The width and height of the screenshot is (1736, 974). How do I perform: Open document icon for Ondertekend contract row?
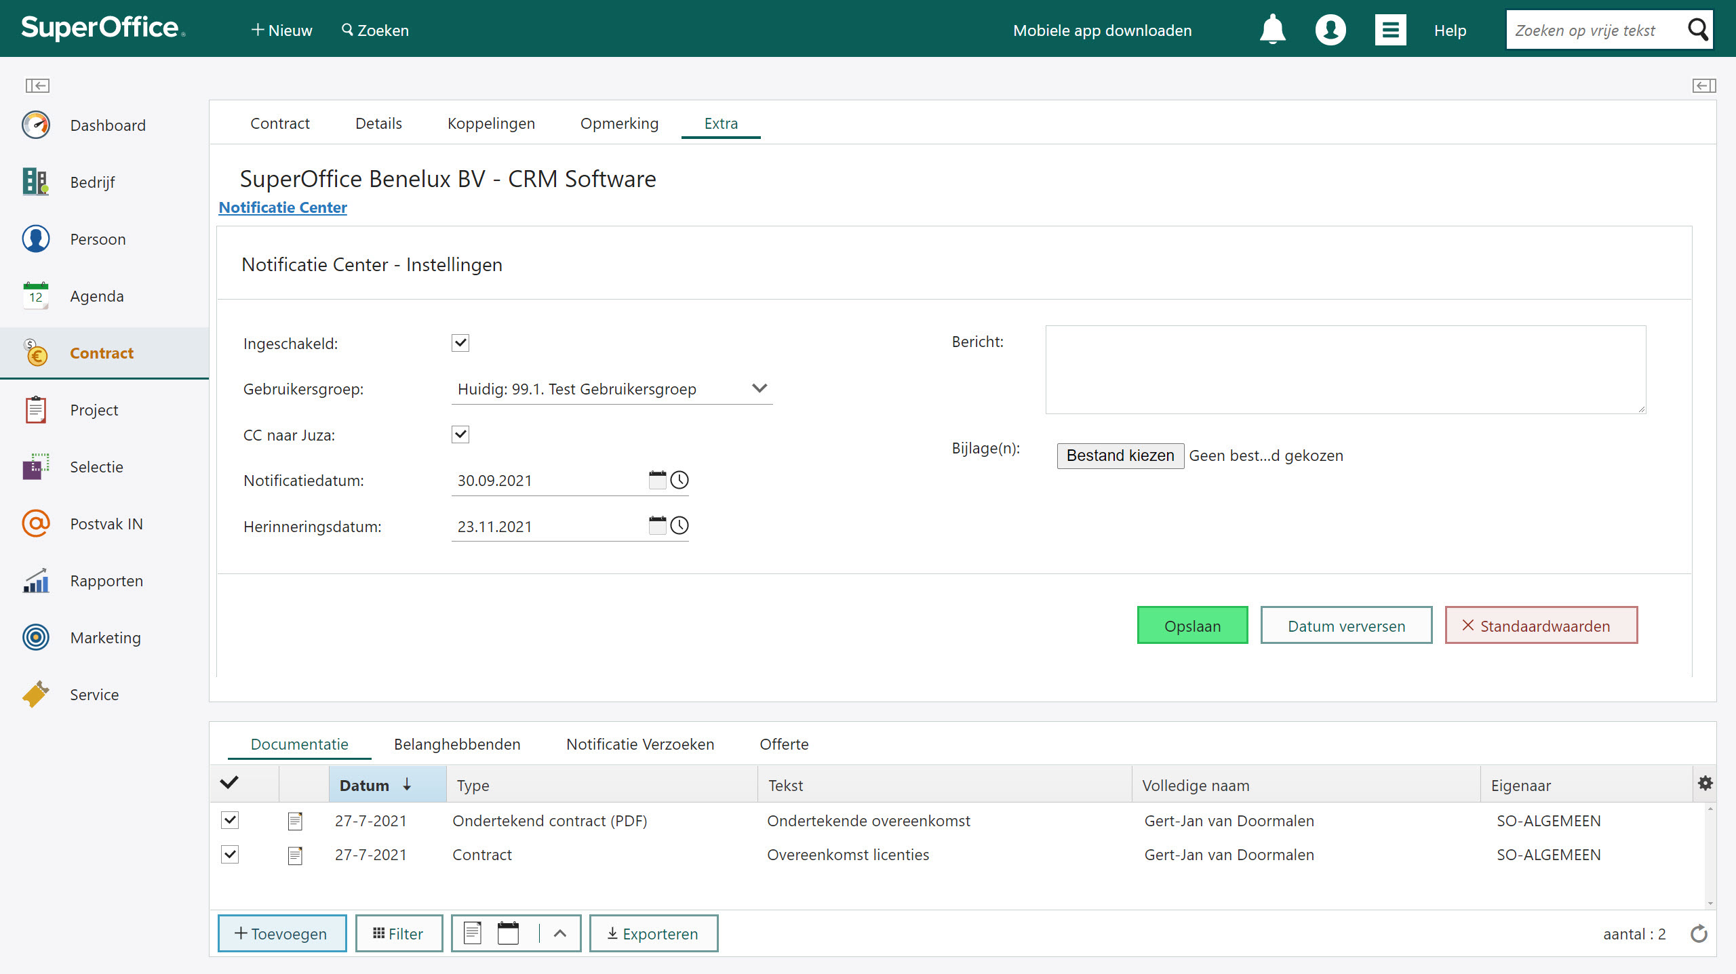tap(295, 821)
